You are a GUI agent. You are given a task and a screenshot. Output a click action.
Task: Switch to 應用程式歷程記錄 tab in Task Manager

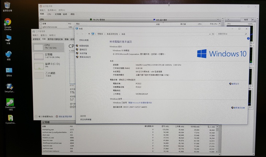pyautogui.click(x=55, y=39)
